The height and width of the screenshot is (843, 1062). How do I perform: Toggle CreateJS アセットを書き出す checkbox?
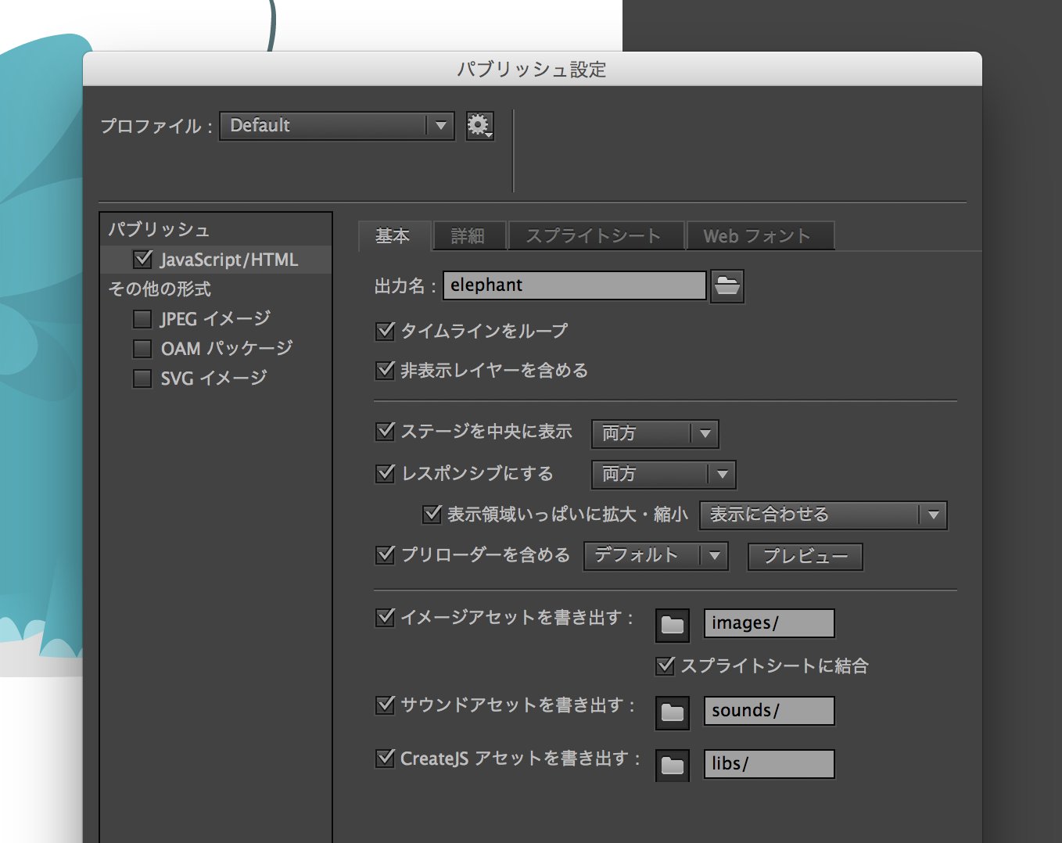click(x=385, y=758)
